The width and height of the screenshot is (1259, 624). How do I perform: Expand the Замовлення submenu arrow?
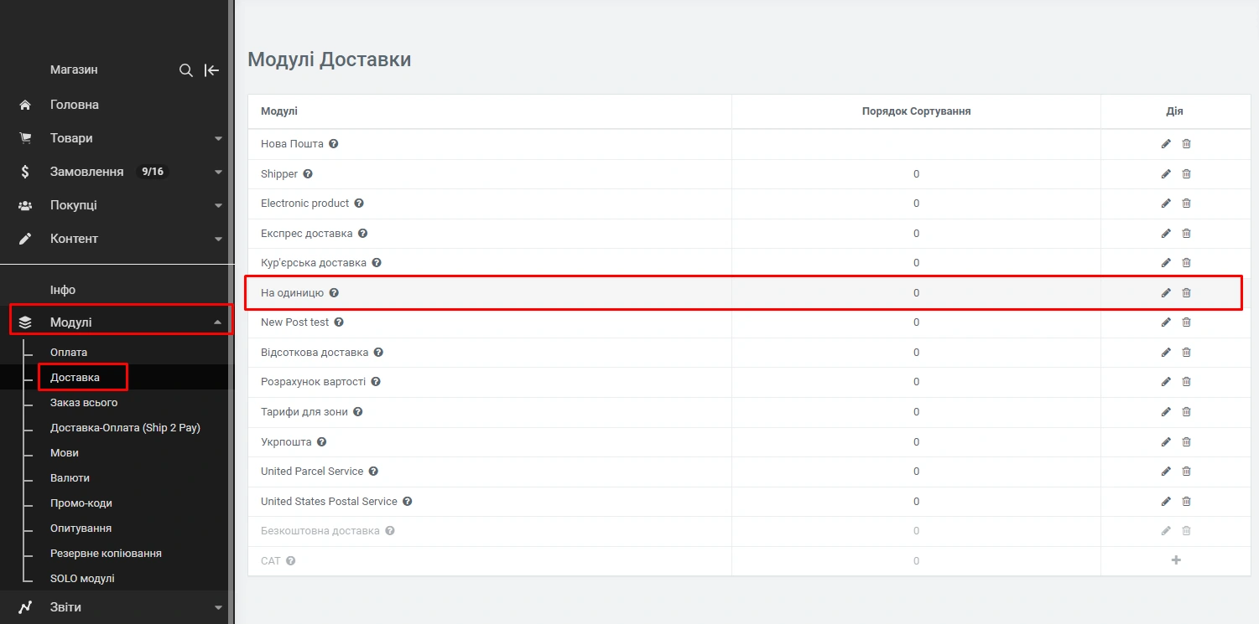click(218, 172)
